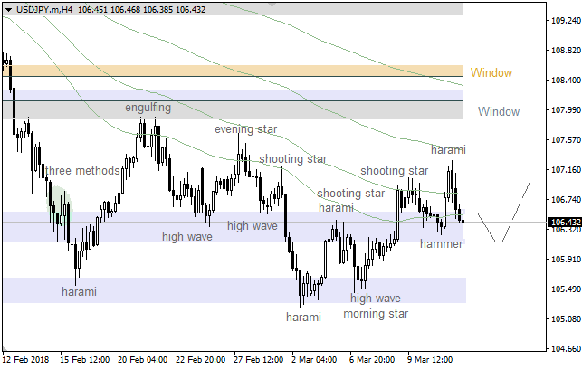Open the USDJPY.m,H4 chart title dropdown arrow
The image size is (582, 370).
pyautogui.click(x=7, y=9)
